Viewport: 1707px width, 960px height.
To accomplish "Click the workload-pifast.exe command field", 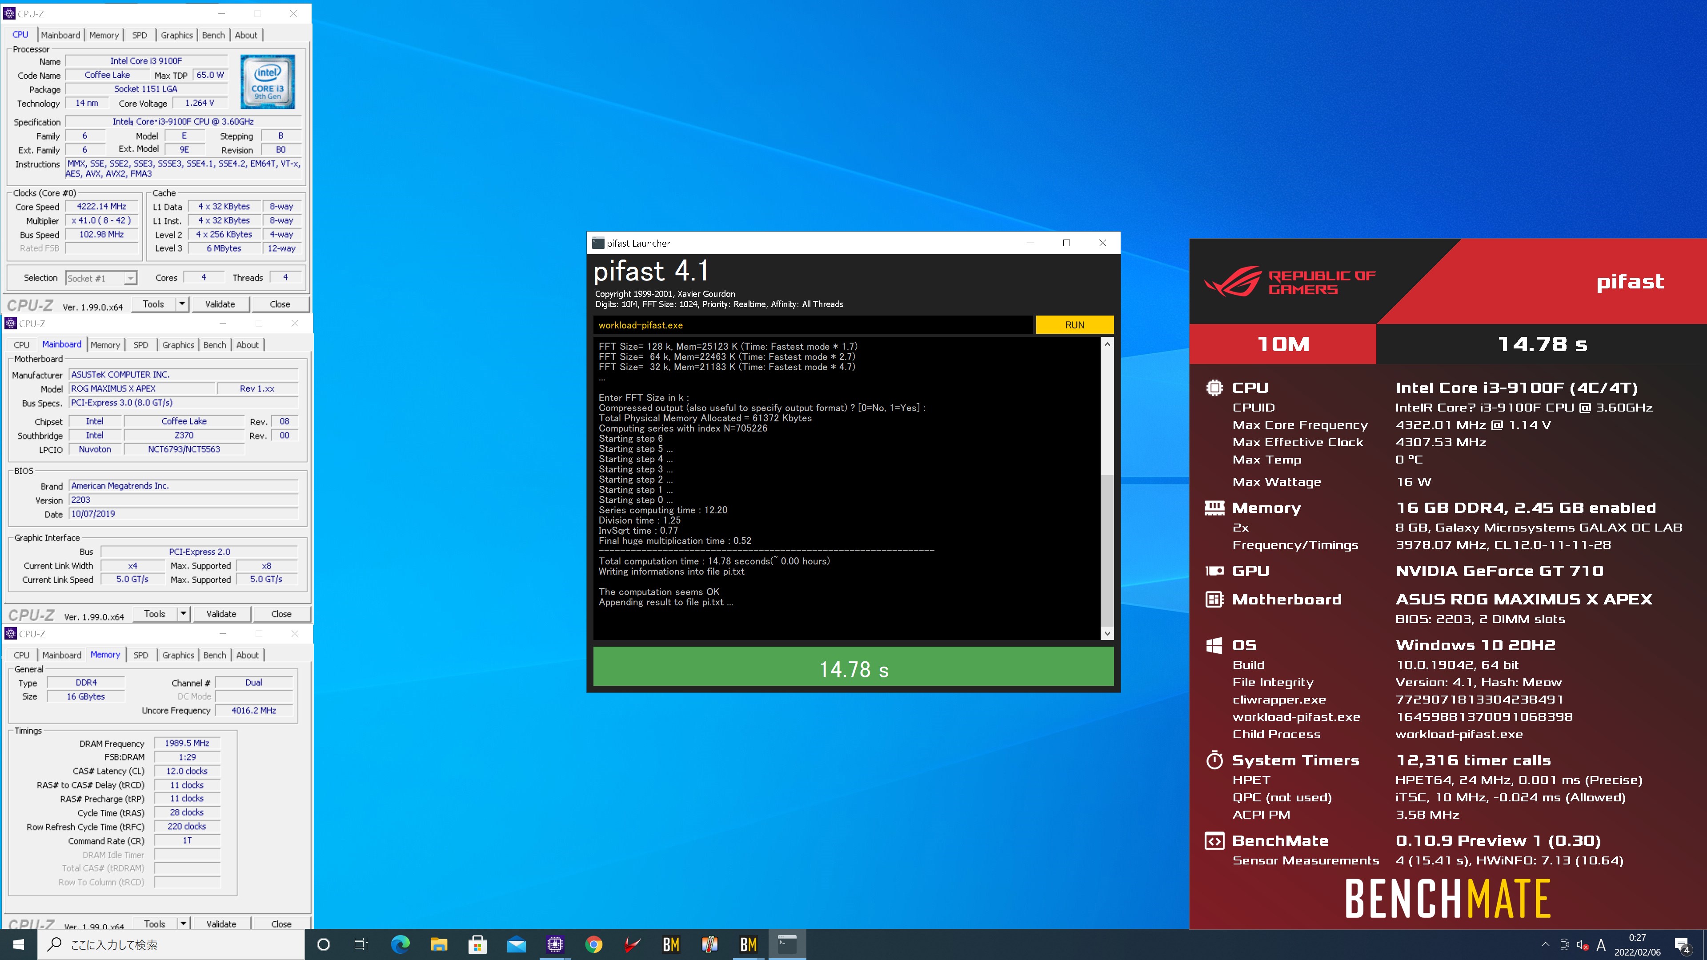I will point(814,324).
